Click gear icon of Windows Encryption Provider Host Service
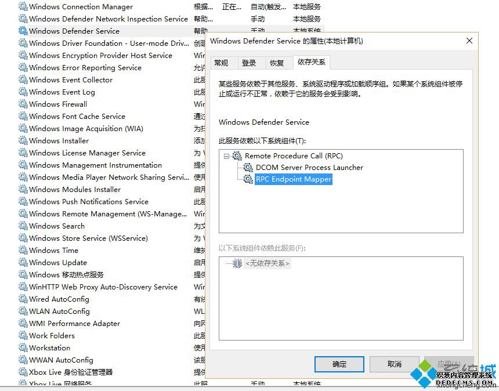 click(x=23, y=55)
